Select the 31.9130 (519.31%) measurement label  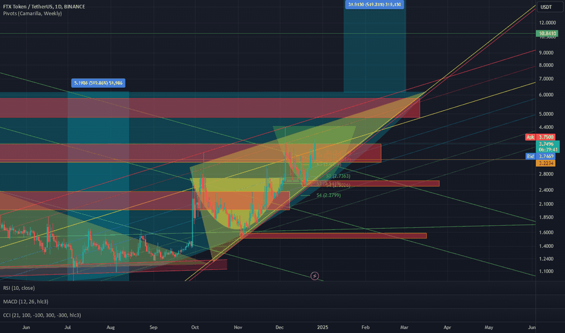tap(375, 5)
